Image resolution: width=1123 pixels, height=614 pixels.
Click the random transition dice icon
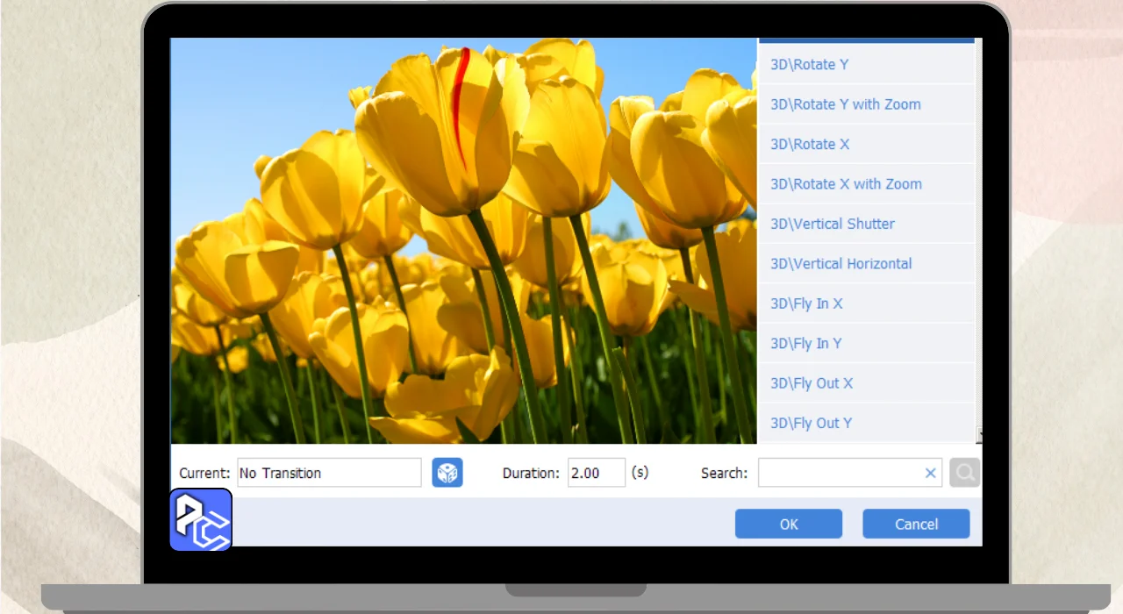[447, 473]
